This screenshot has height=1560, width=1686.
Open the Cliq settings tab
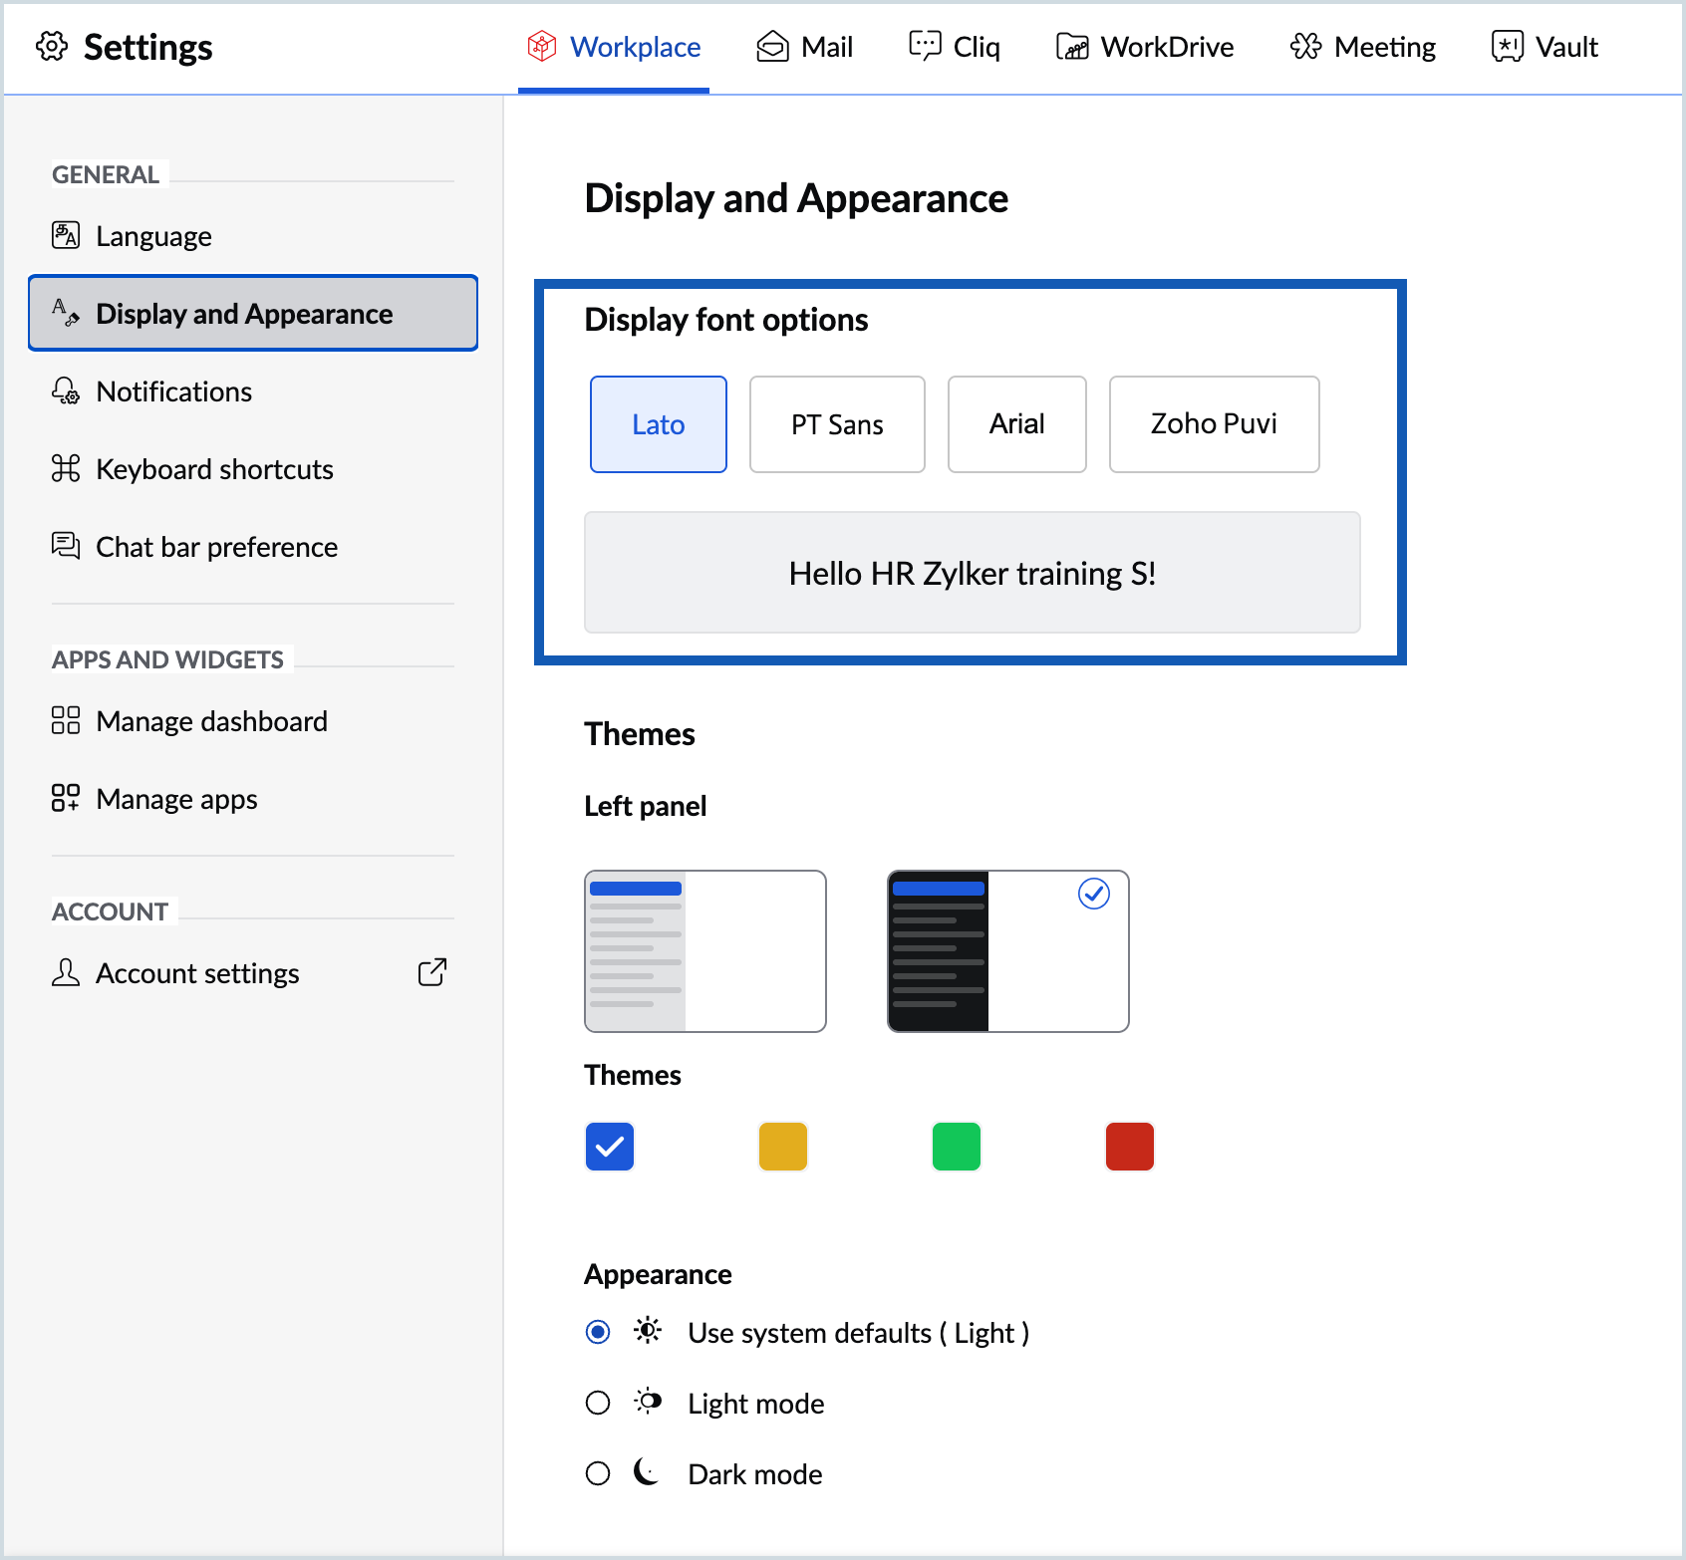[x=955, y=47]
